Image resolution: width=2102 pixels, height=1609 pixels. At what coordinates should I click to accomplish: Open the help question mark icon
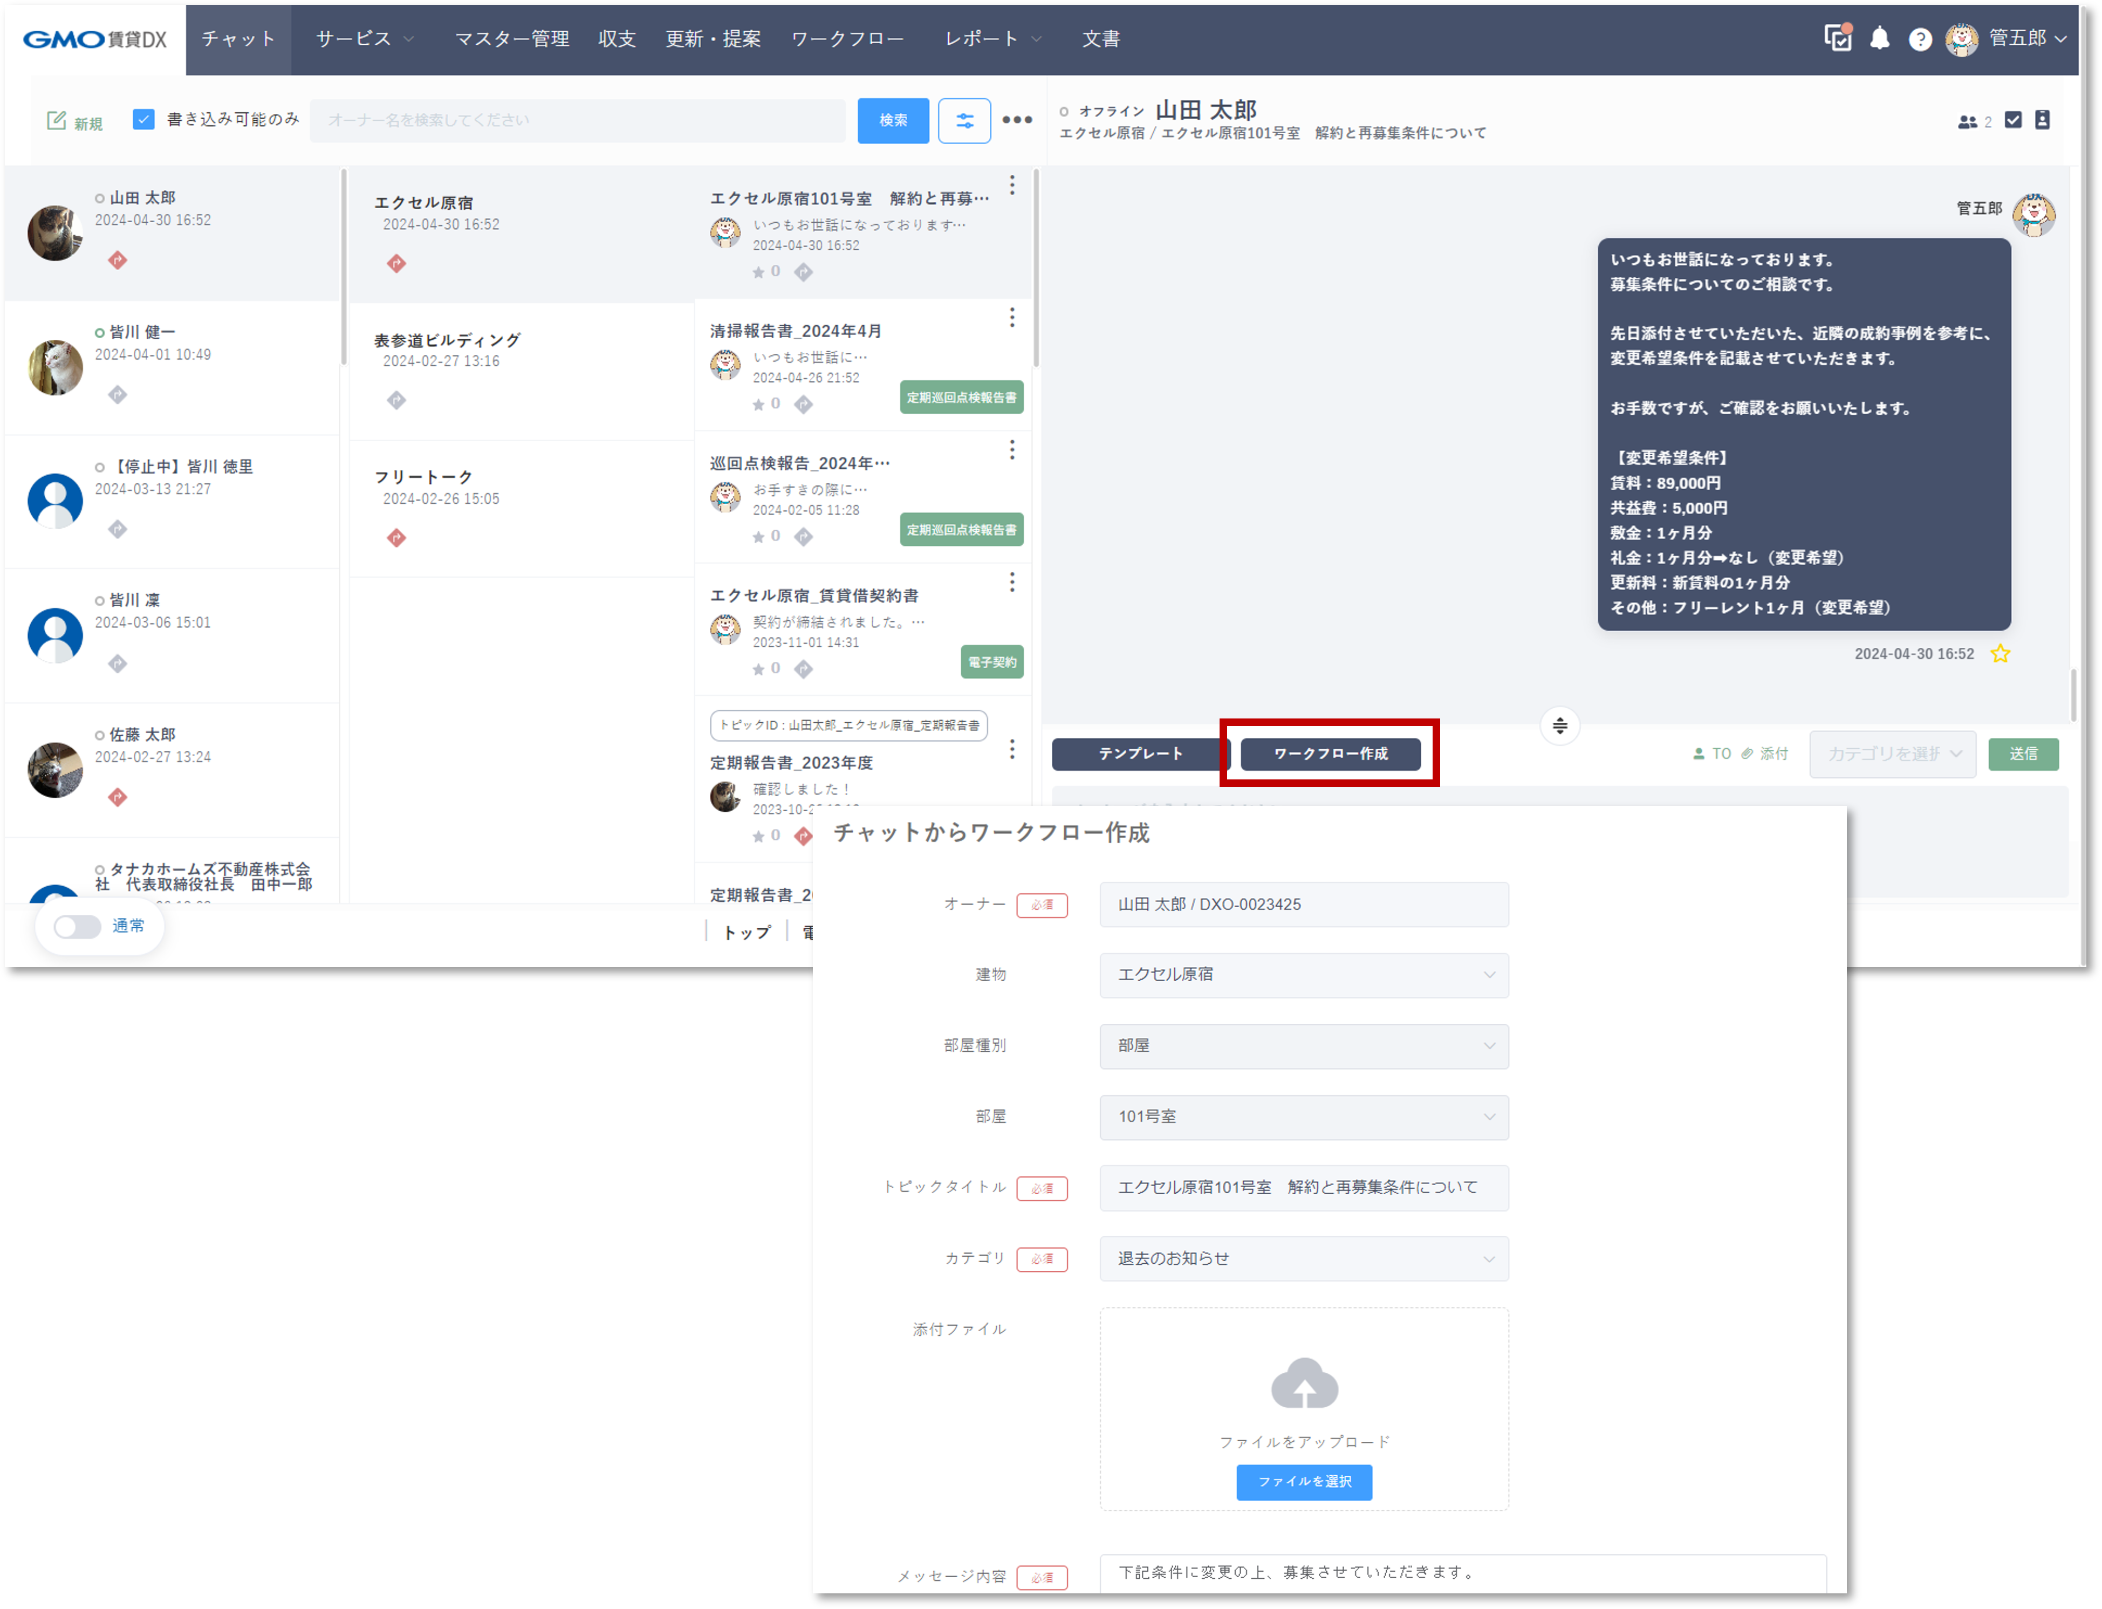click(x=1919, y=39)
